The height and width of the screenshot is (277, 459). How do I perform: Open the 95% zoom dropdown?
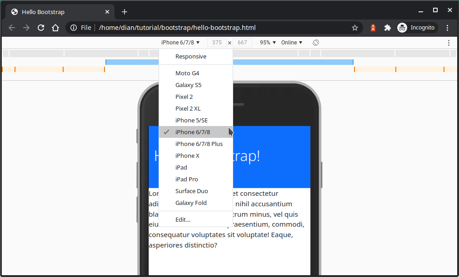[x=268, y=43]
